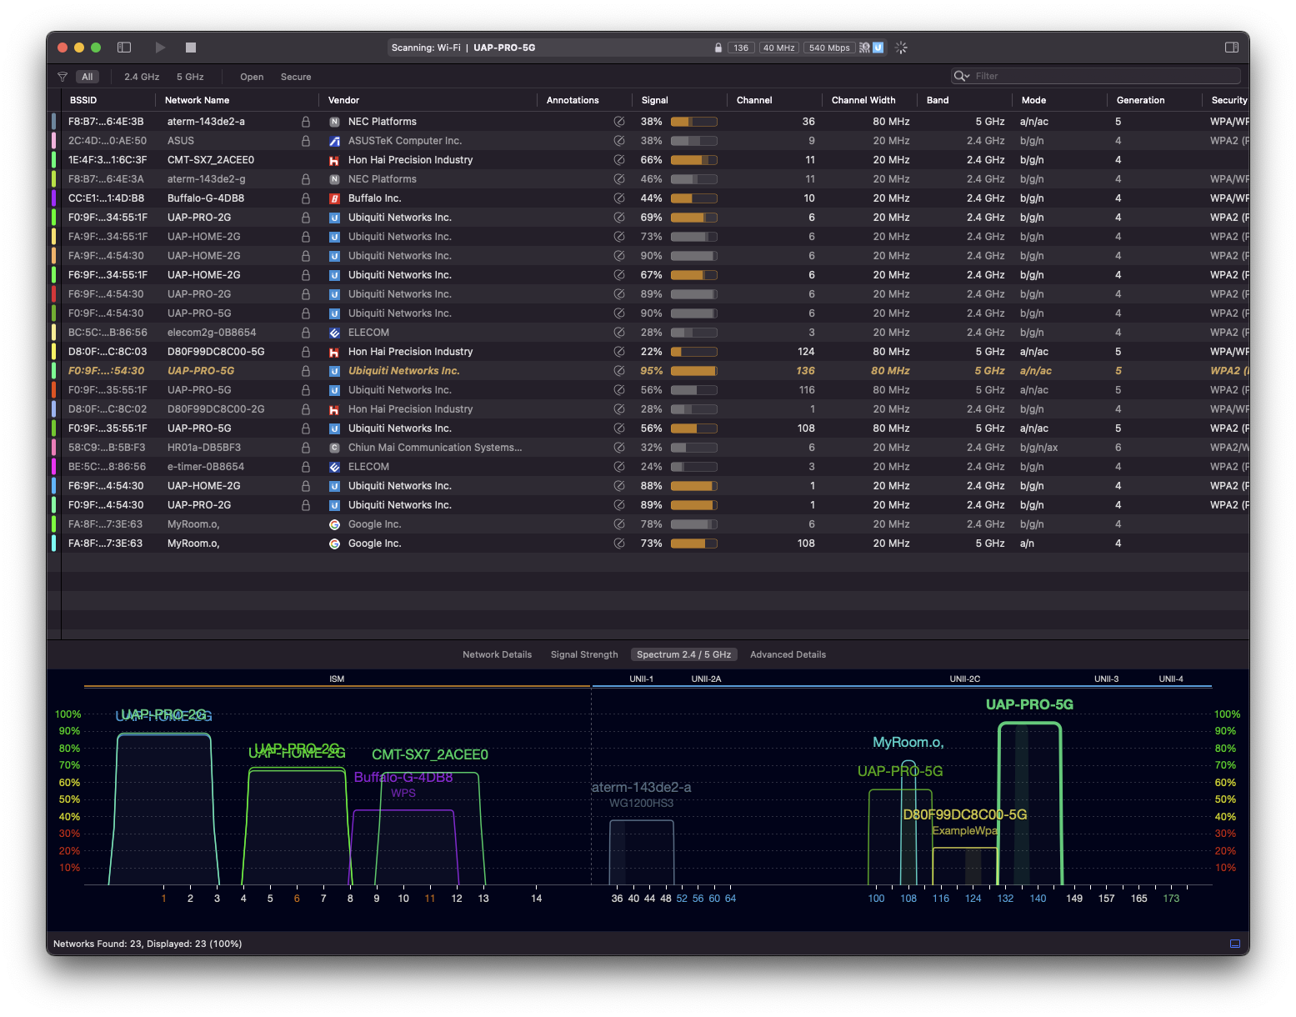Select the All filter
The width and height of the screenshot is (1296, 1017).
88,77
